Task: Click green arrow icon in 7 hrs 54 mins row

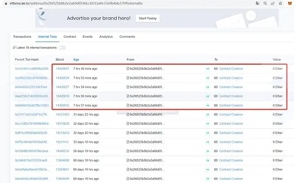Action: (x=208, y=87)
